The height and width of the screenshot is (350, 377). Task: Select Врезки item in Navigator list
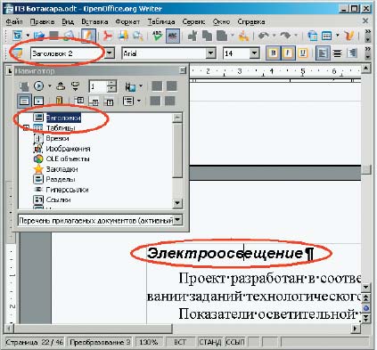pos(57,138)
